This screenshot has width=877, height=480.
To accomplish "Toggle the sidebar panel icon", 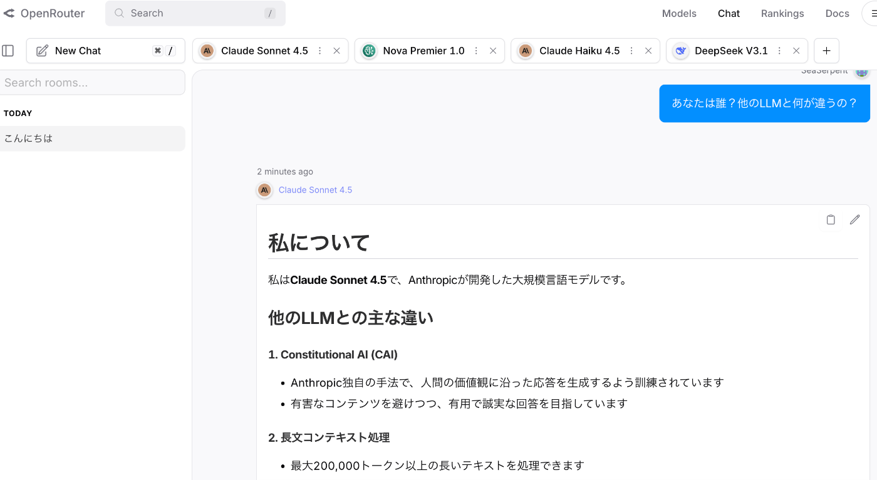I will (x=8, y=51).
